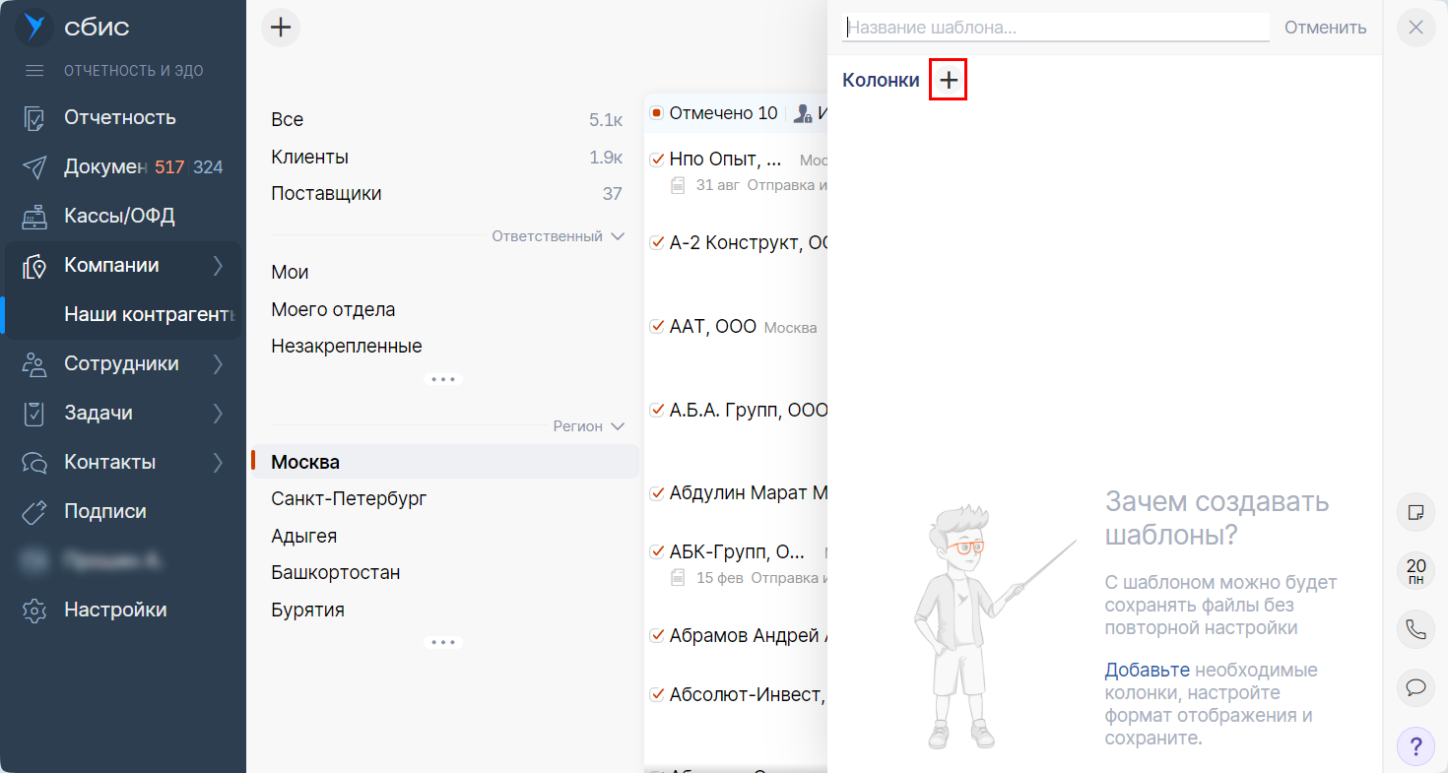Click document icon under АБК-Групп

(x=678, y=578)
